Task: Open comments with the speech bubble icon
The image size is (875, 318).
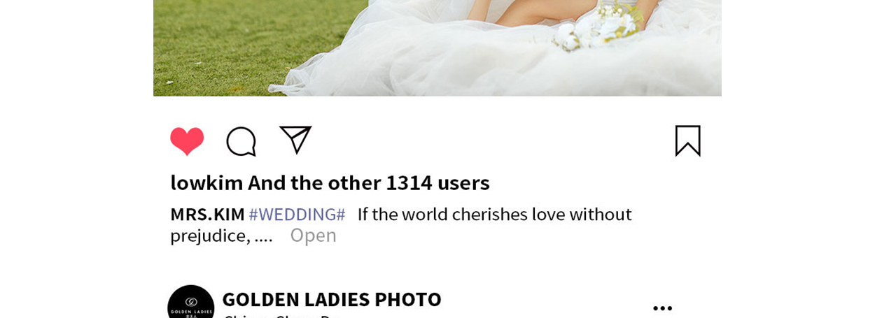Action: tap(241, 141)
